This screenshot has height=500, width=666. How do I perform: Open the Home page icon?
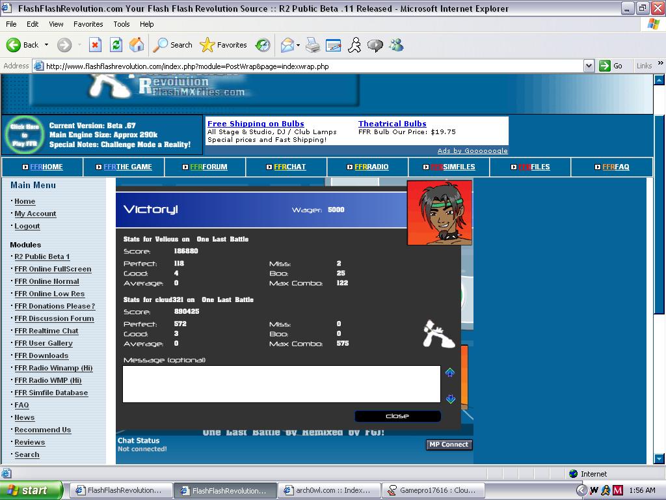(137, 45)
